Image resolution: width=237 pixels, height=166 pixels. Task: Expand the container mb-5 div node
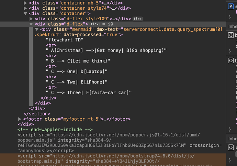pos(25,3)
